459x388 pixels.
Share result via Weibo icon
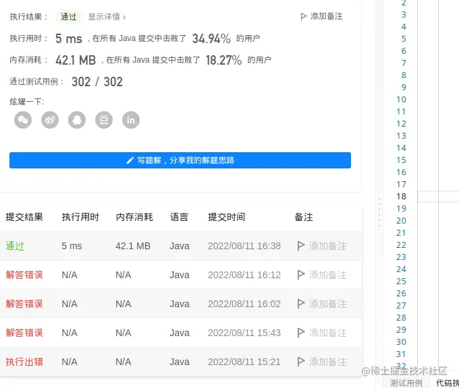click(x=50, y=120)
